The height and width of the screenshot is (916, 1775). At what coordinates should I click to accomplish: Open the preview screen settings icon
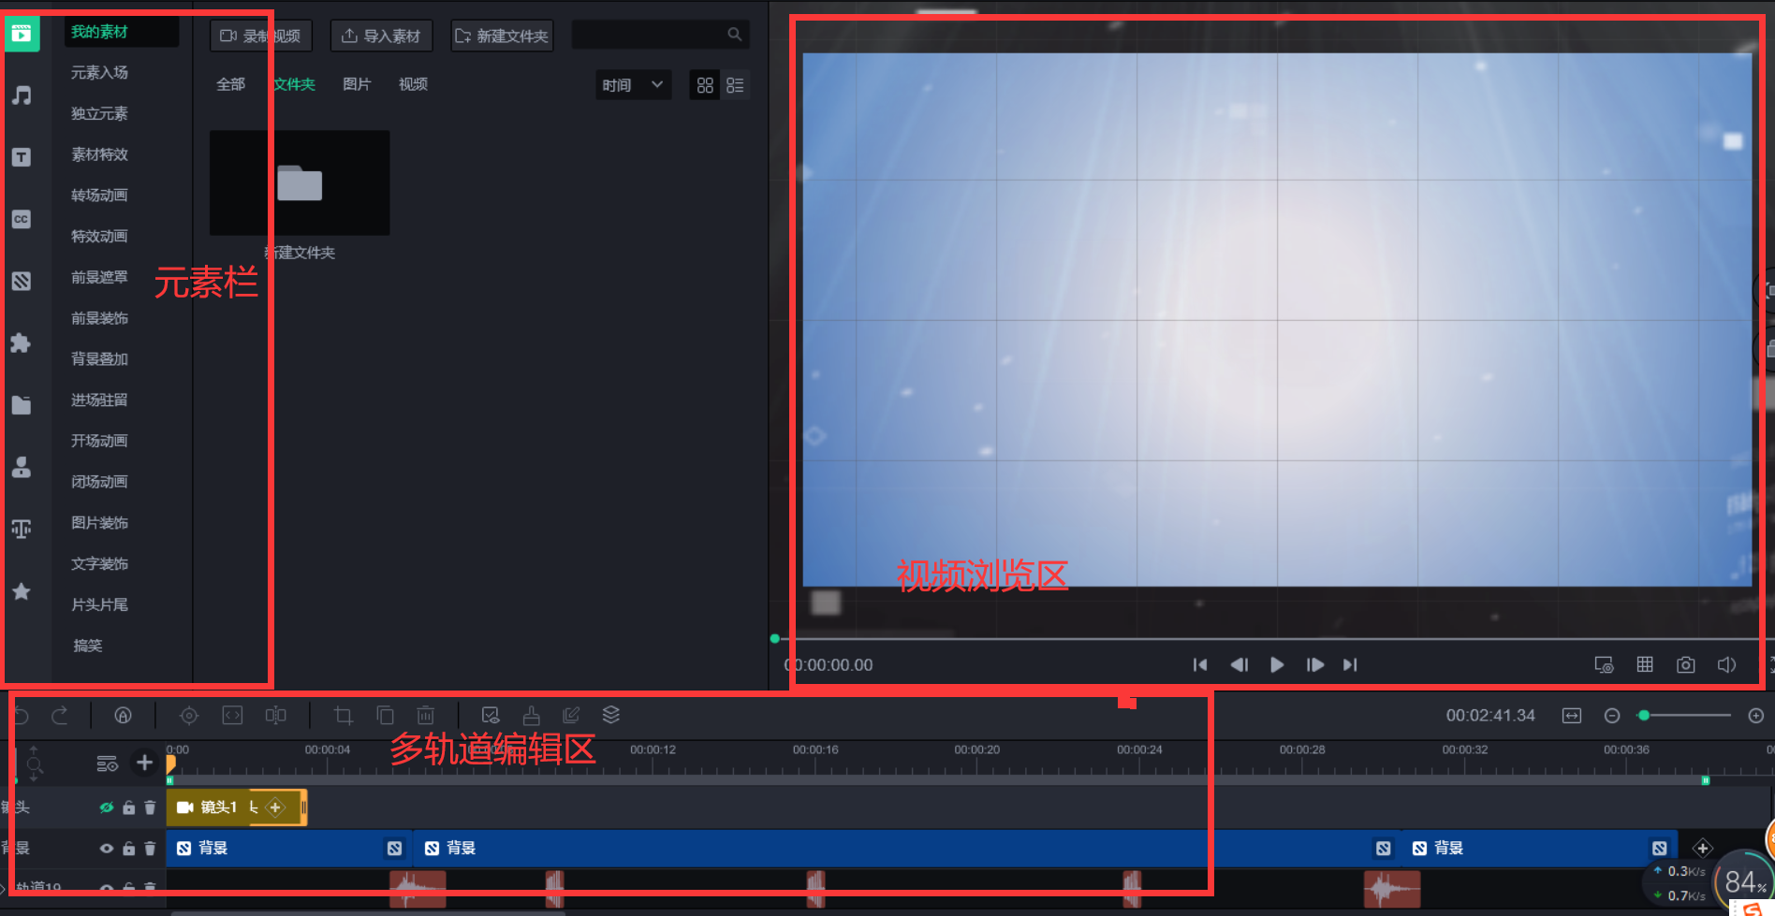click(1604, 665)
